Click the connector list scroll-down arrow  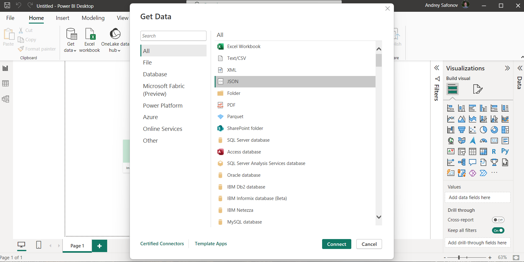point(379,217)
